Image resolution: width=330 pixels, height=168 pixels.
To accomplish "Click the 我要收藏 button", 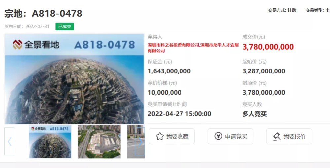I will [172, 136].
